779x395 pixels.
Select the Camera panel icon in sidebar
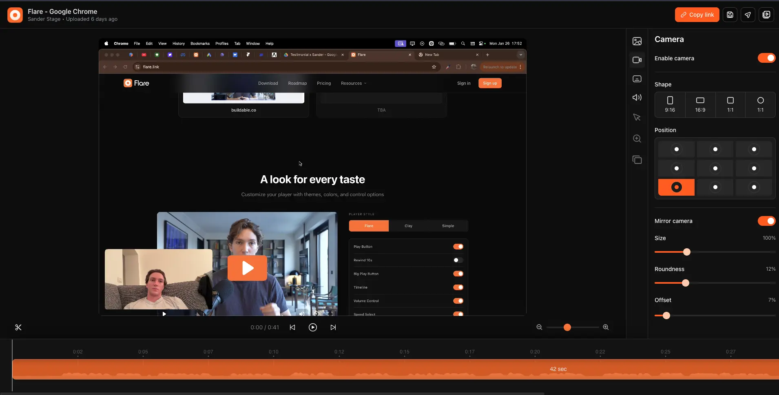coord(637,60)
